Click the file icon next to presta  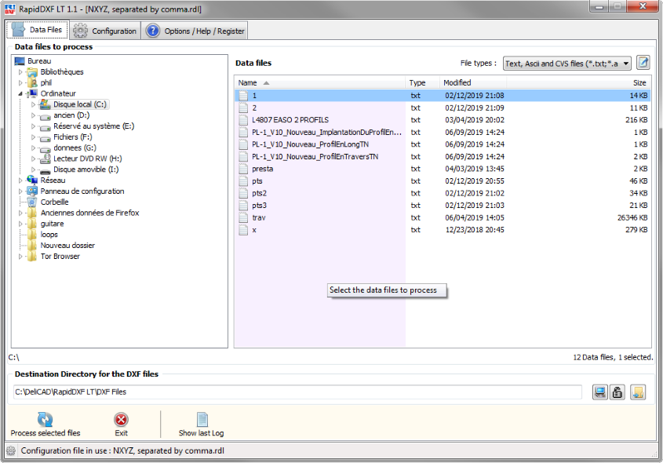(x=243, y=169)
